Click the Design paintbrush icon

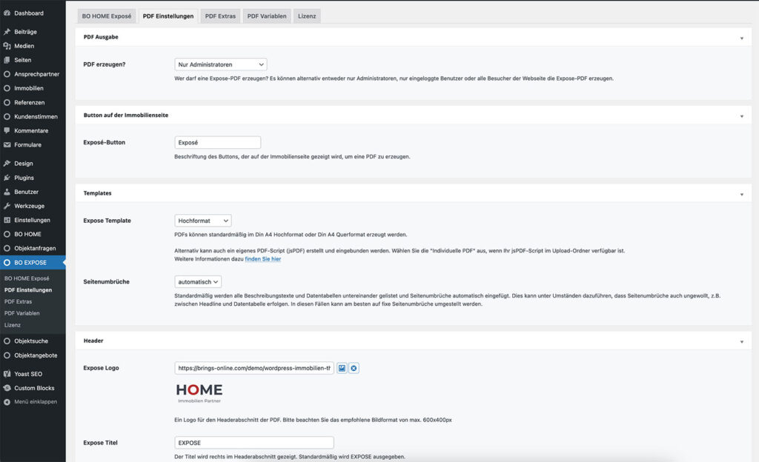tap(9, 163)
